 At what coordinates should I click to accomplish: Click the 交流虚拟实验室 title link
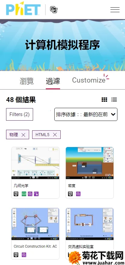tap(81, 247)
